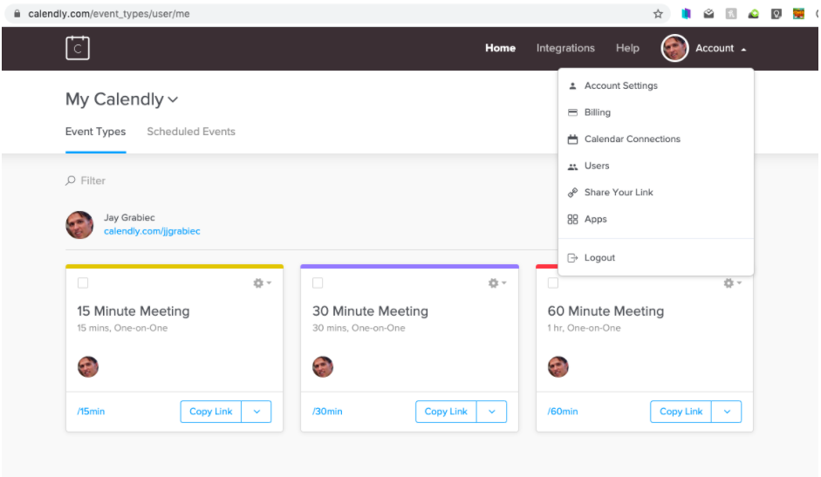The image size is (821, 477).
Task: Open the calendly.com/jjgrabiec link
Action: (x=152, y=232)
